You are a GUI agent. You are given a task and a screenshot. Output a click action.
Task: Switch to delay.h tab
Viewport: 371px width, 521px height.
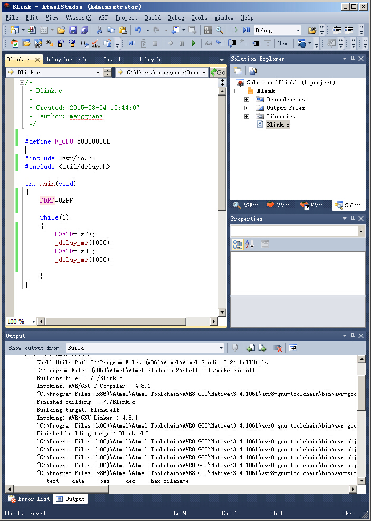coord(149,59)
